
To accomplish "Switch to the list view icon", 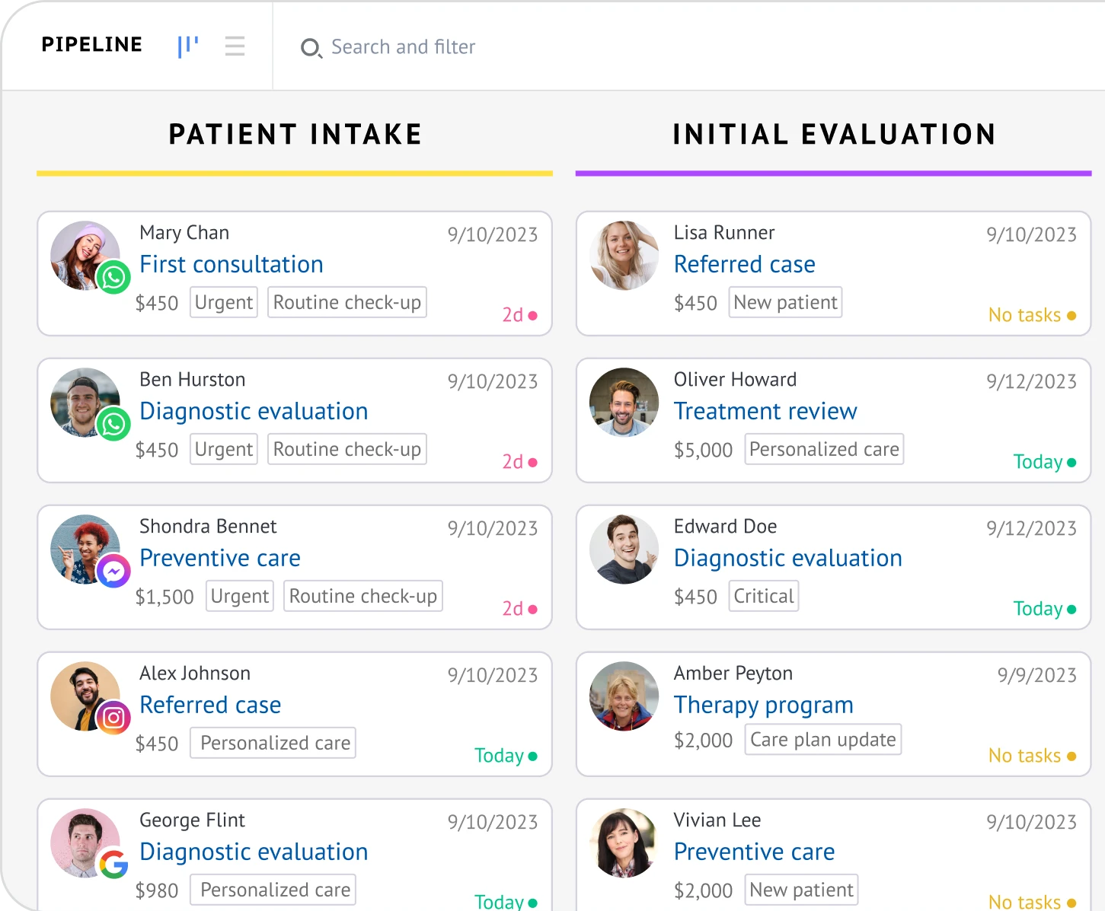I will click(x=235, y=46).
